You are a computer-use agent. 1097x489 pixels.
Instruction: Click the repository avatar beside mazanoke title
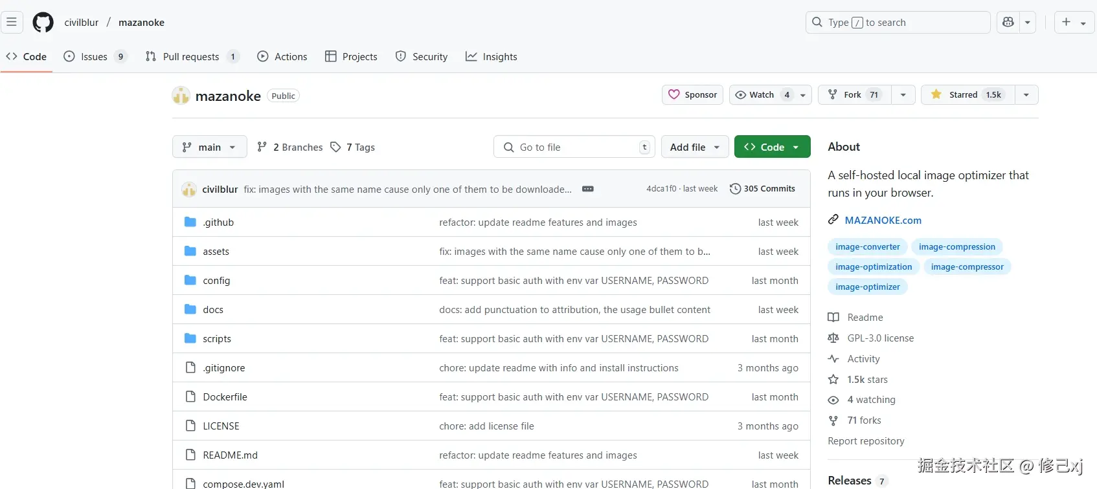tap(181, 96)
